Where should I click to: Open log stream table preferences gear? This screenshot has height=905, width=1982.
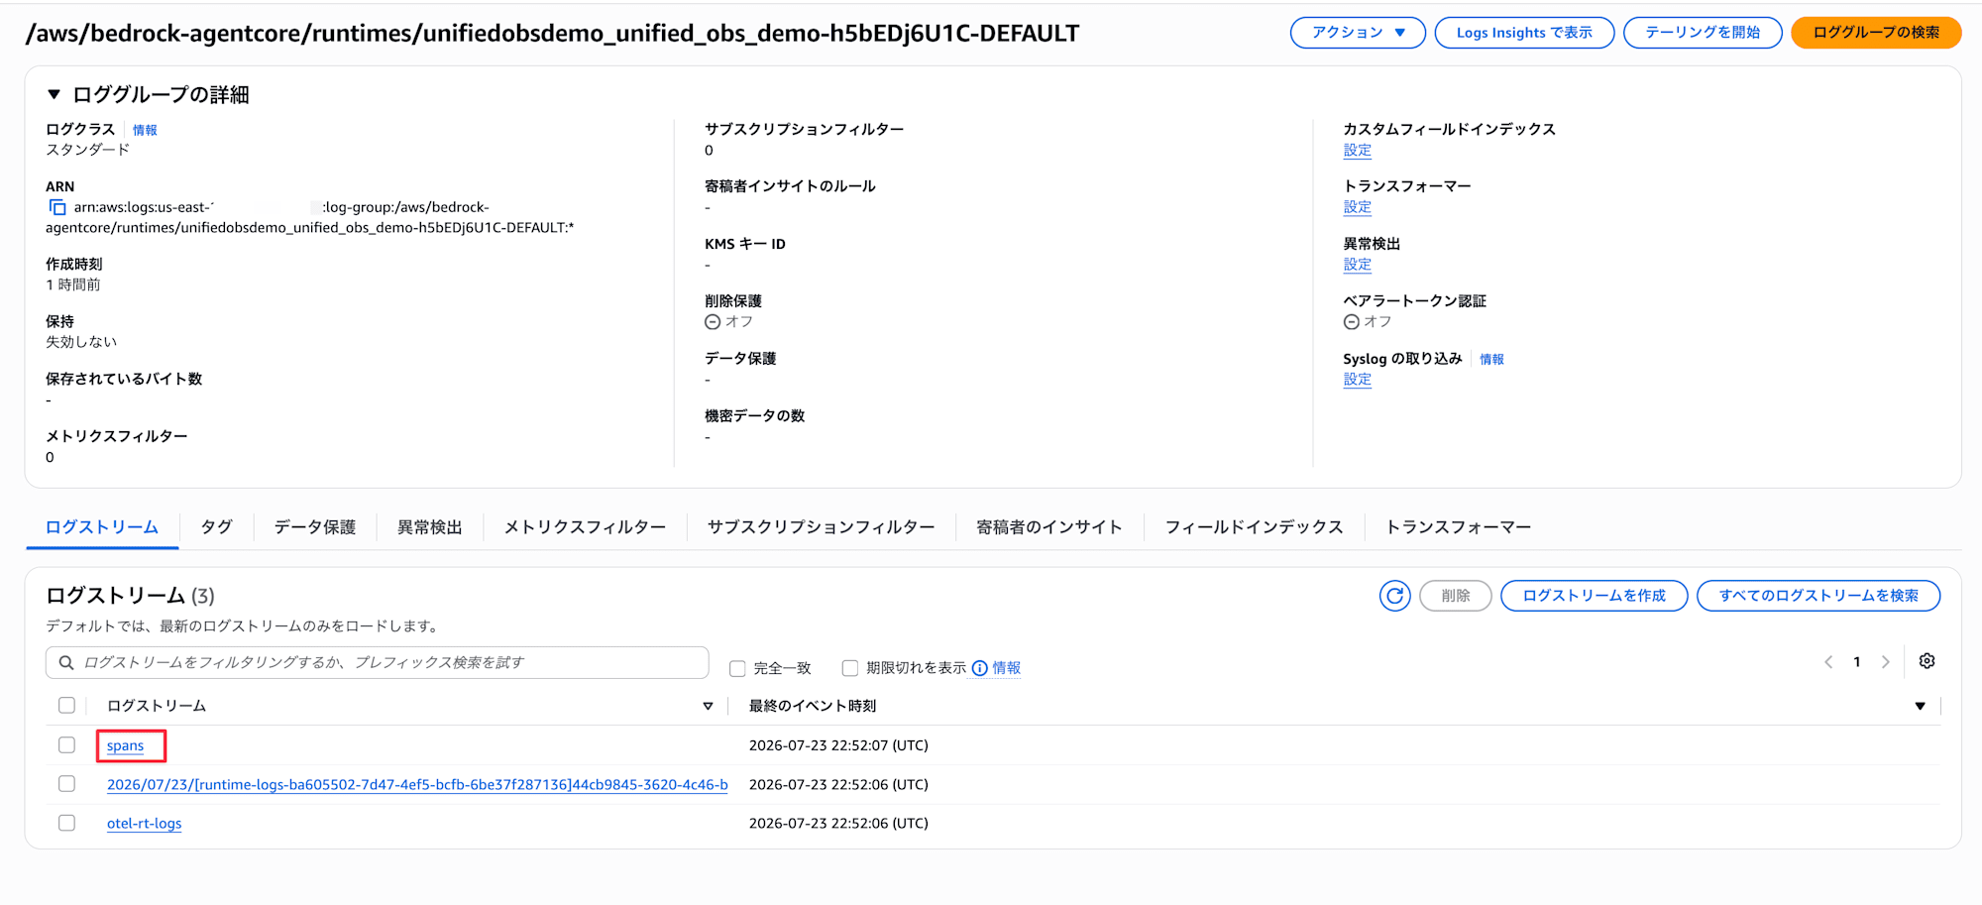[x=1927, y=661]
